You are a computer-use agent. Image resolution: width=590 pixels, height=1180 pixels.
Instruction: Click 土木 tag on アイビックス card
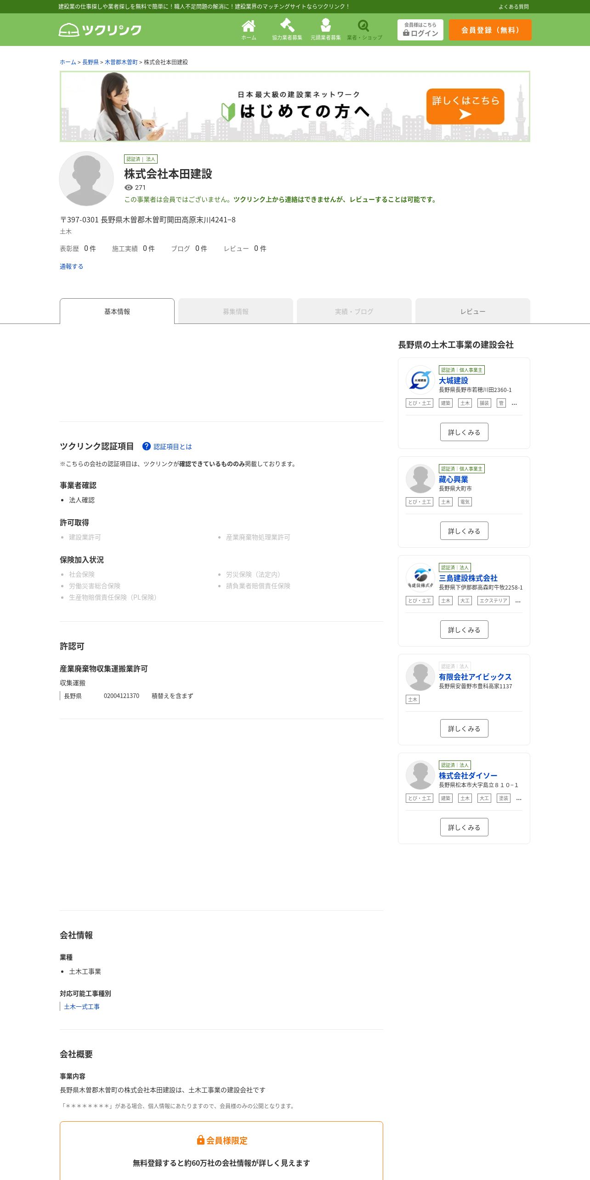(413, 699)
